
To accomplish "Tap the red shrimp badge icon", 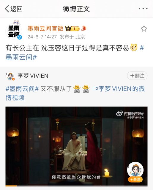I will click(x=84, y=28).
